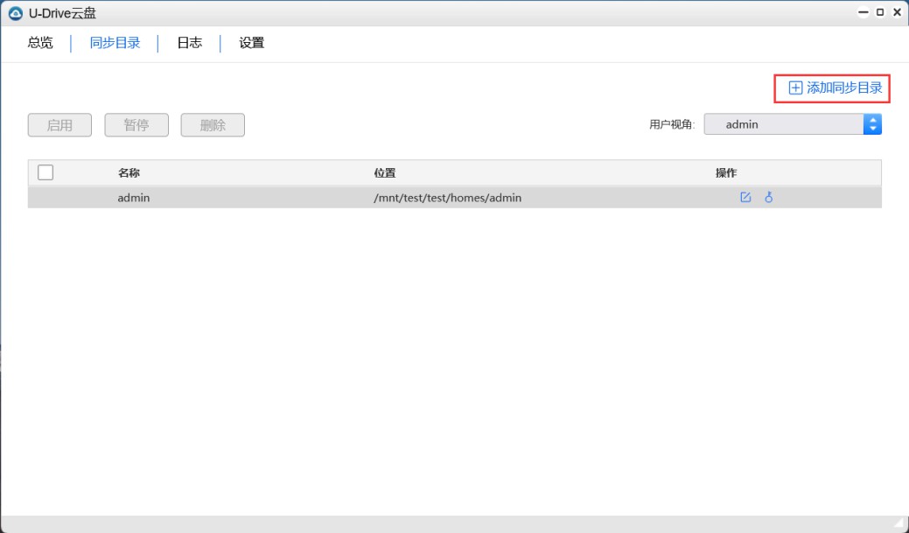Click the plus icon beside 添加同步目录
Screen dimensions: 909x533
tap(795, 88)
